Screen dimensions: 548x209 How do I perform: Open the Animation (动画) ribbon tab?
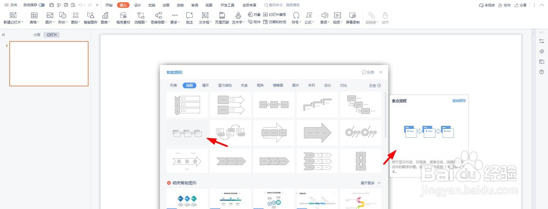click(x=166, y=5)
